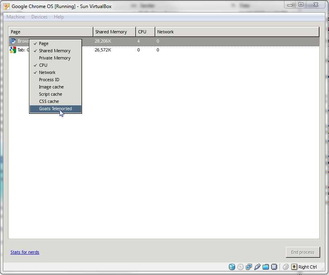The height and width of the screenshot is (275, 329).
Task: Click the virtualization chip status icon
Action: [274, 267]
